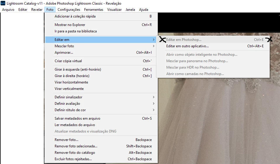Choose Excluir fotos rejeitadas...

point(101,159)
